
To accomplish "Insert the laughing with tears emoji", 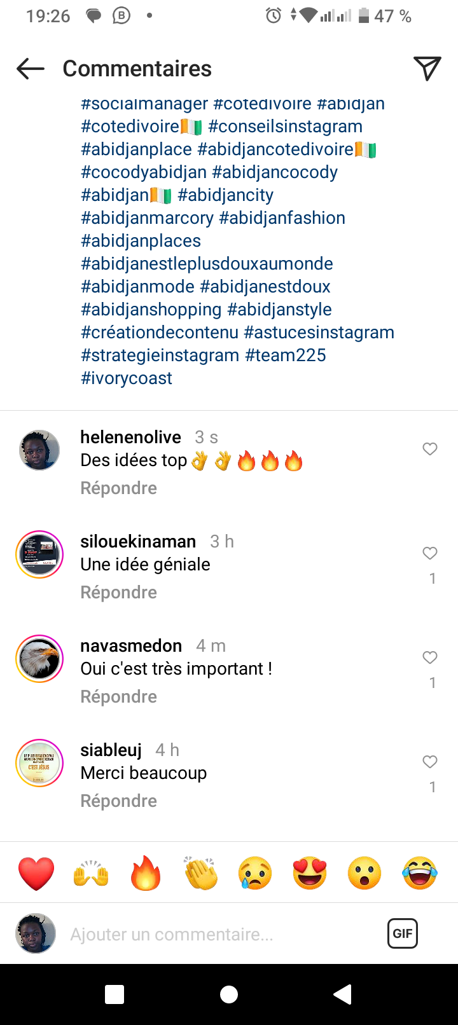I will [x=420, y=873].
